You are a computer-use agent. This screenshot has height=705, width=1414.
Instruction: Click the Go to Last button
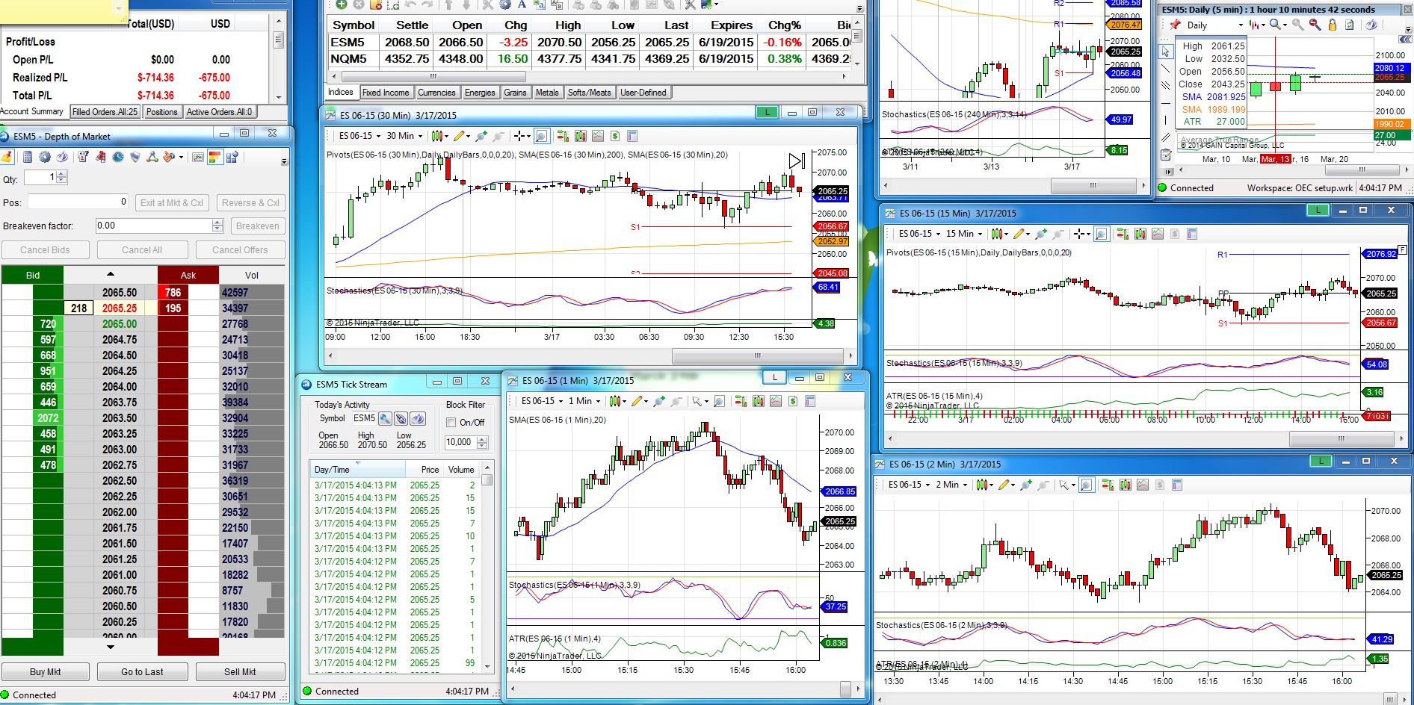142,671
